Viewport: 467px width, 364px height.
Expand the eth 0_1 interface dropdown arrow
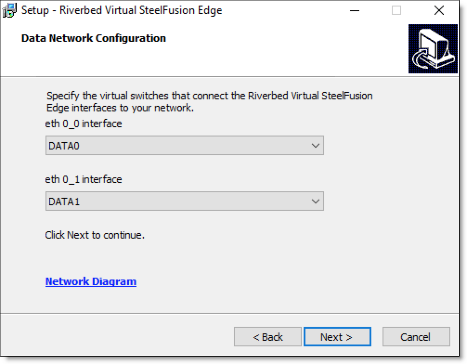coord(315,201)
